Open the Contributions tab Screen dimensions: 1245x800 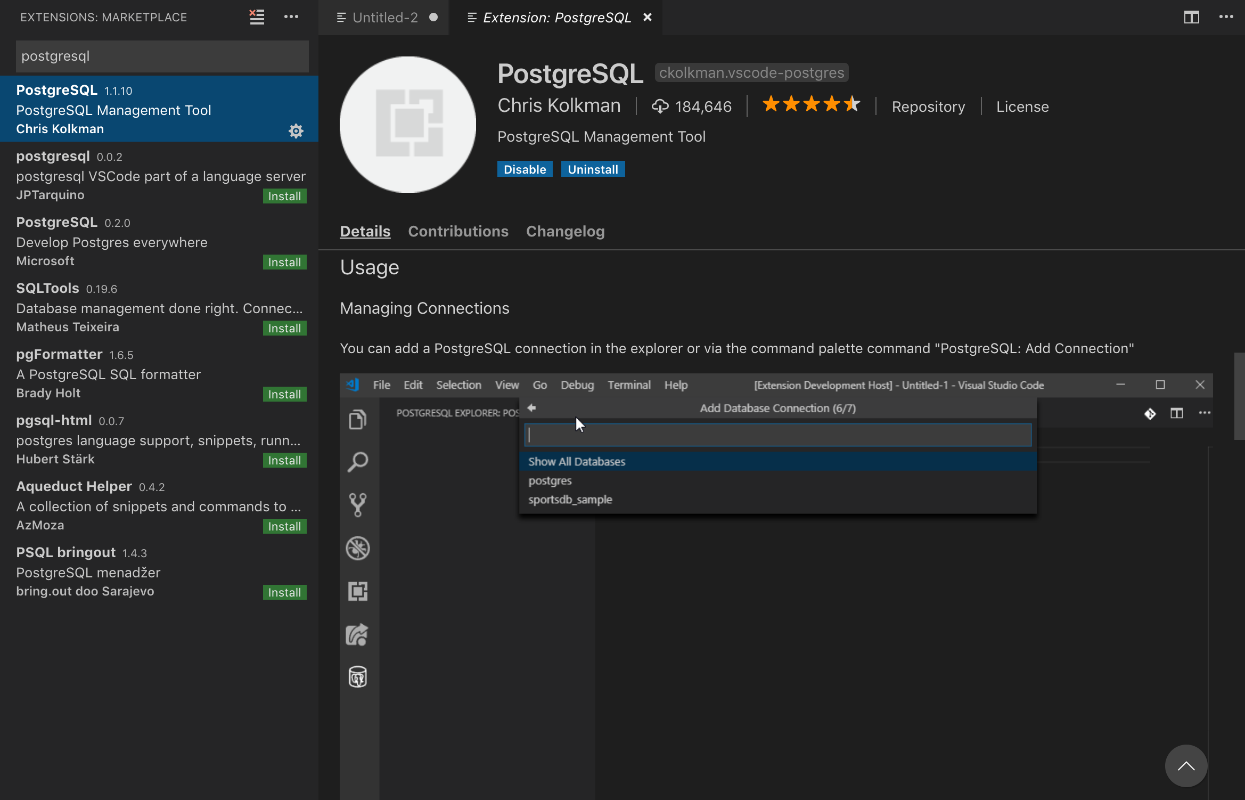[458, 231]
